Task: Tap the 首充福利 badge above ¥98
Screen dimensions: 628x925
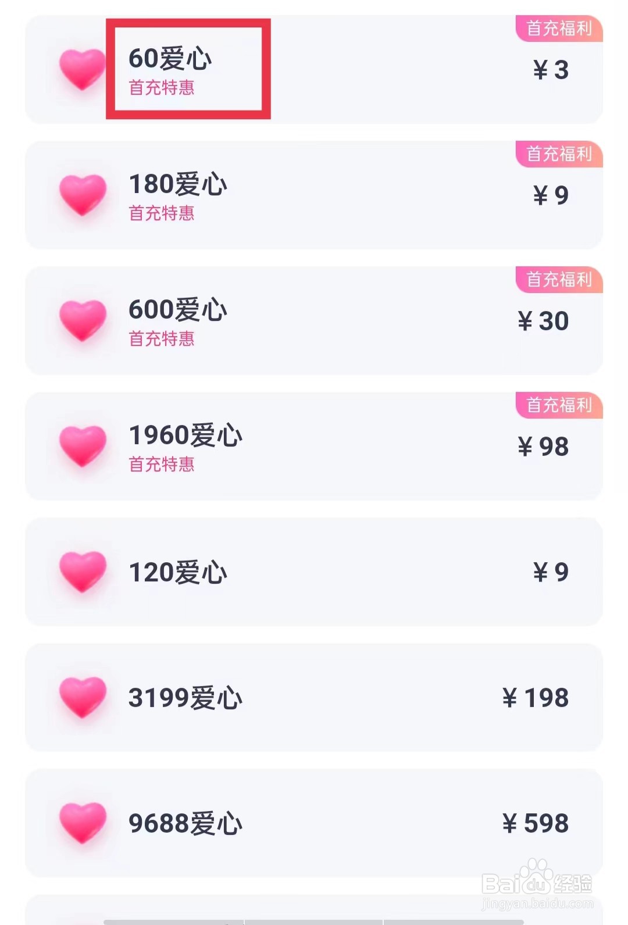Action: 559,405
